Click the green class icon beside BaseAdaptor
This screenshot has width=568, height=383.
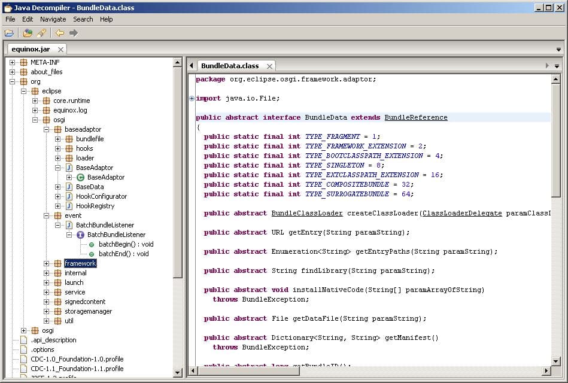click(81, 177)
